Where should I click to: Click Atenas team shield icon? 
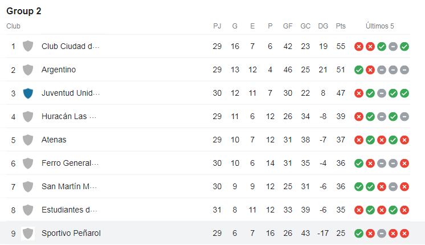[28, 140]
